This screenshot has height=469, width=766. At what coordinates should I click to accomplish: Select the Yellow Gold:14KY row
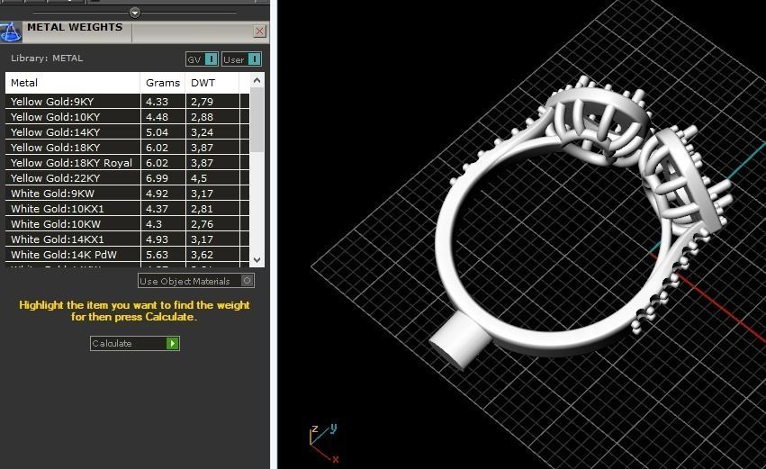(128, 132)
